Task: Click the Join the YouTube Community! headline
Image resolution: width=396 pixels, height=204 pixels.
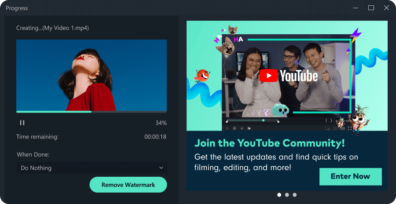Action: (269, 143)
